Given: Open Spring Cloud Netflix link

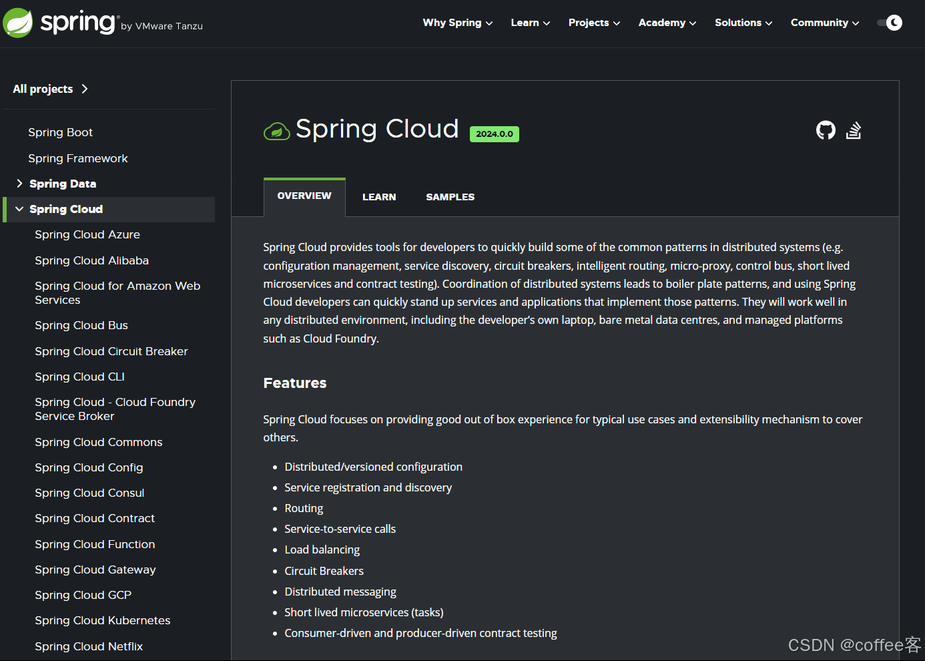Looking at the screenshot, I should point(89,646).
